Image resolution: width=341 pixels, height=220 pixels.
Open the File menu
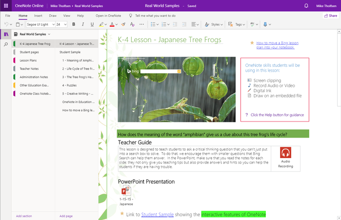(8, 16)
